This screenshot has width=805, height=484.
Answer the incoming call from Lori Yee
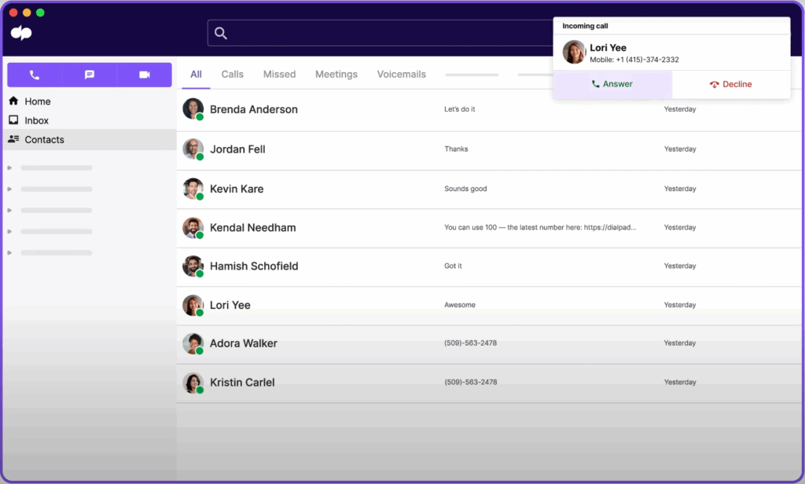tap(612, 84)
